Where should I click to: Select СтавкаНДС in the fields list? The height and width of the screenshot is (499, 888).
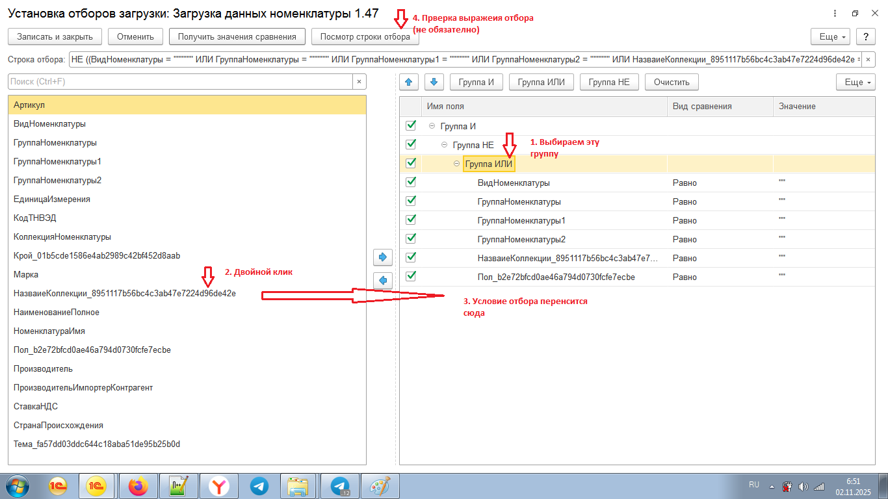point(187,406)
